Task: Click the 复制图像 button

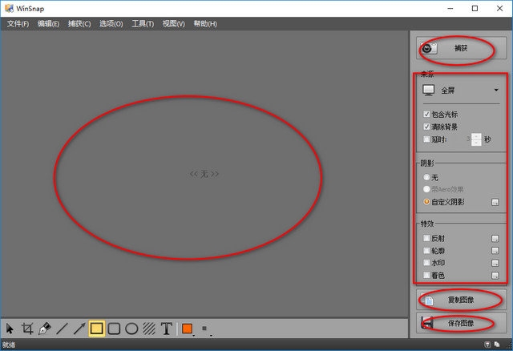Action: [462, 300]
